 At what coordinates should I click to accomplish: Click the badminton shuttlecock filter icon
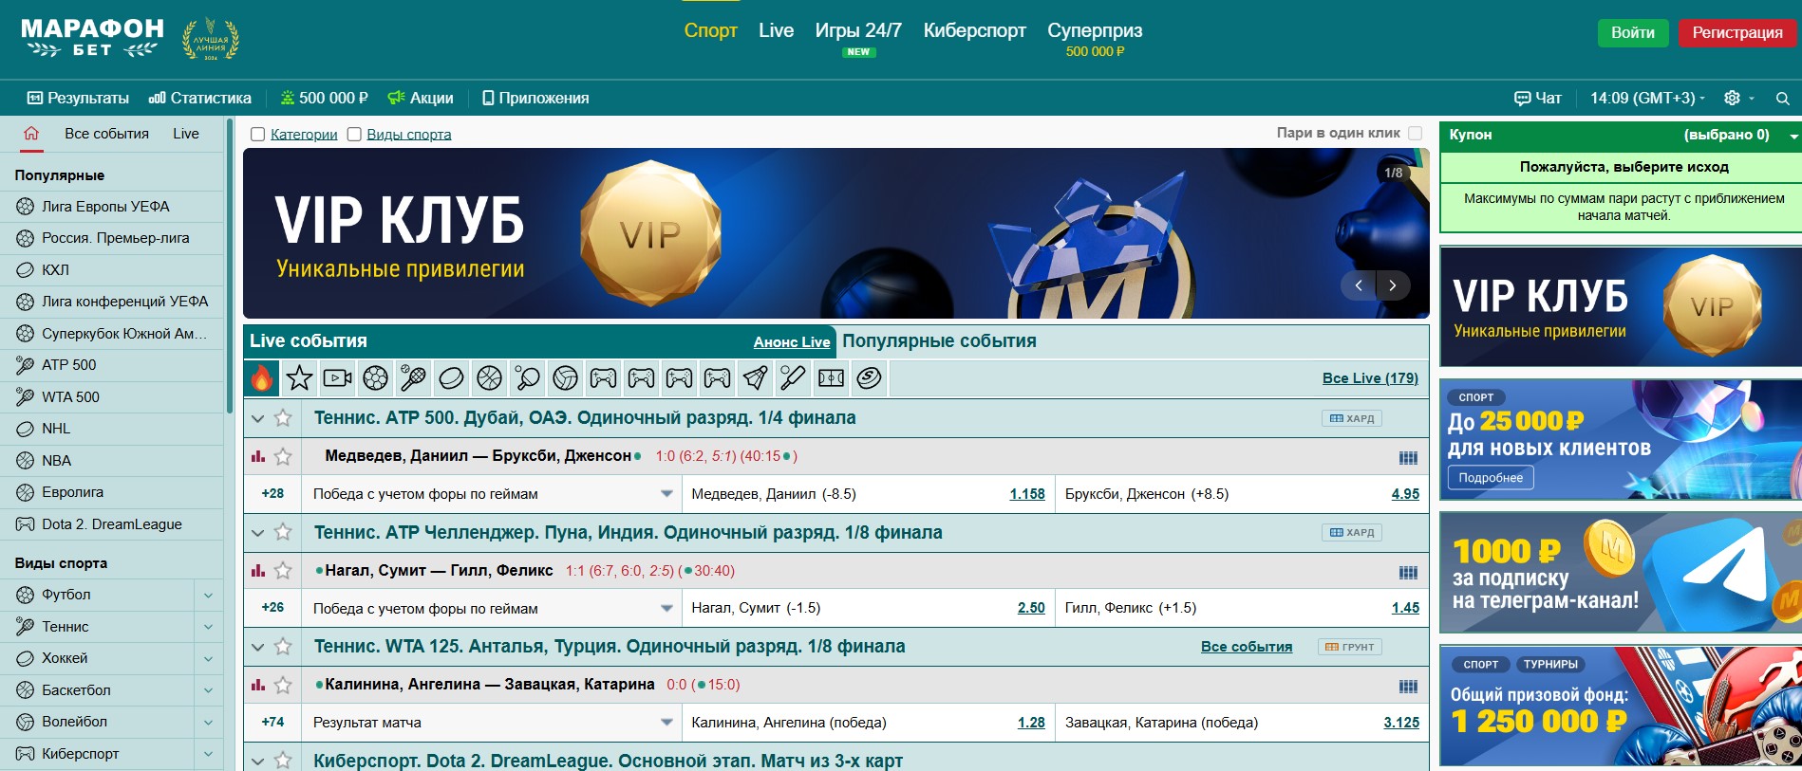click(x=755, y=378)
